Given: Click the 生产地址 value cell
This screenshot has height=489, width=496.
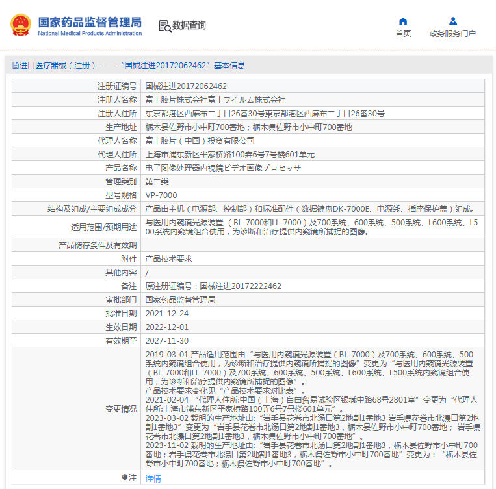Looking at the screenshot, I should point(248,127).
